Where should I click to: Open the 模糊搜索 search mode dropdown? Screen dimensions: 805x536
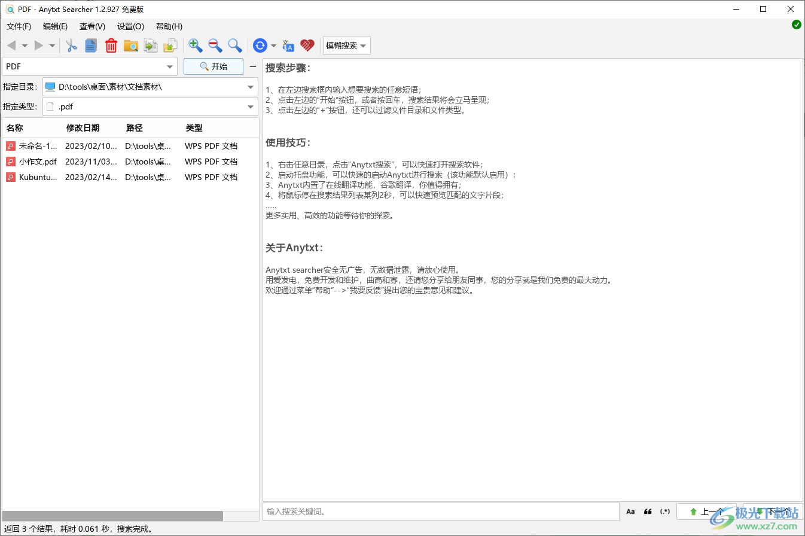pyautogui.click(x=347, y=45)
